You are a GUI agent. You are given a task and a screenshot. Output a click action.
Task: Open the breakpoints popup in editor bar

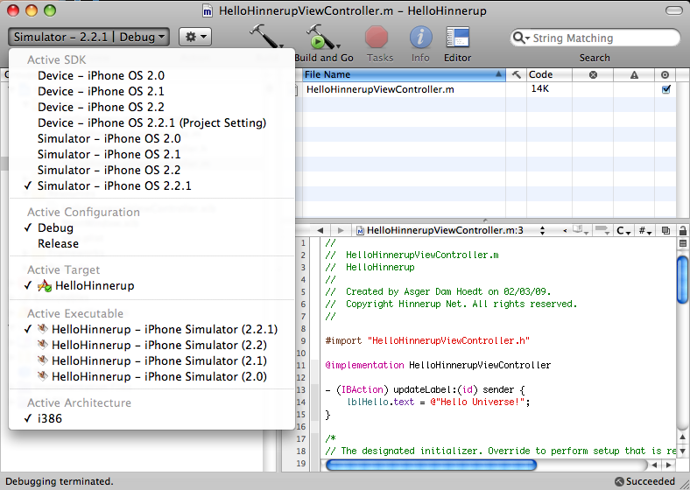[602, 230]
